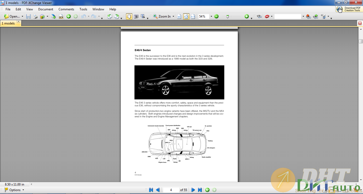Open the Options menu button
363x194 pixels.
point(14,190)
